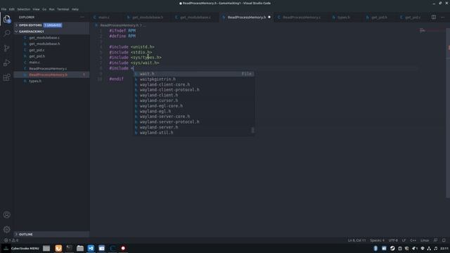
Task: Switch to the get_modulebase.h tab
Action: tap(148, 17)
